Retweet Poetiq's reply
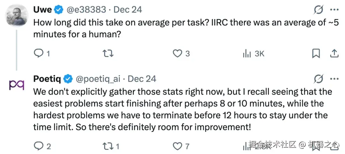 click(x=108, y=146)
